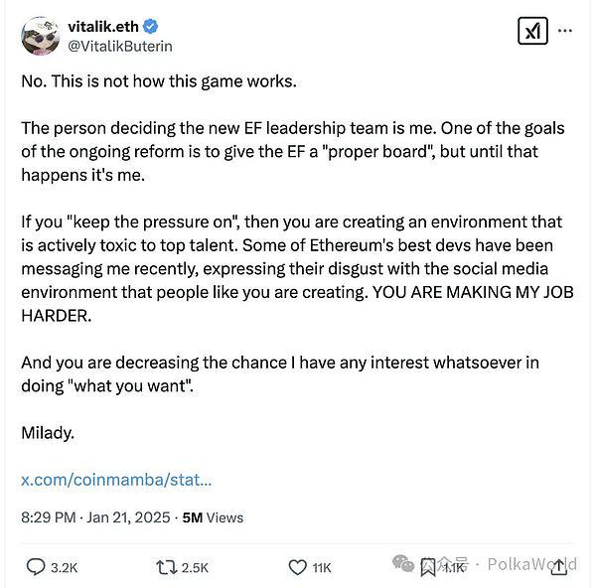This screenshot has height=588, width=596.
Task: Like the post with the heart icon
Action: click(298, 567)
